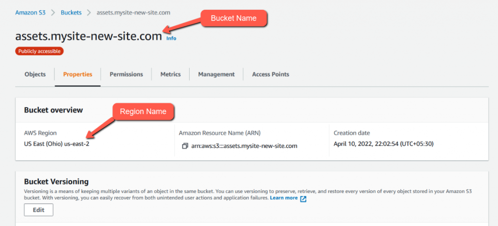Open the Learn more versioning link

coord(284,198)
